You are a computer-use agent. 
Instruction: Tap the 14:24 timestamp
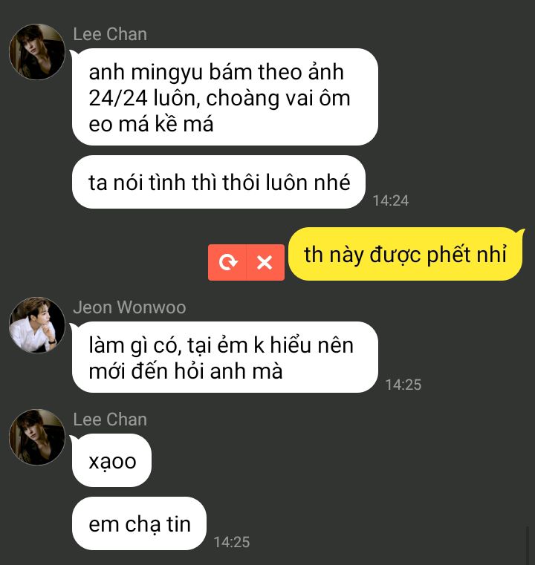pos(391,200)
